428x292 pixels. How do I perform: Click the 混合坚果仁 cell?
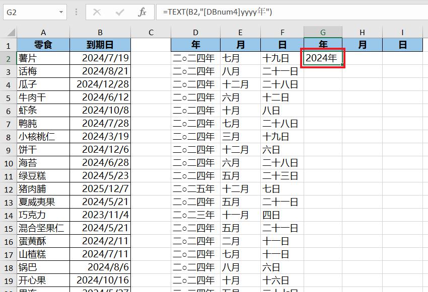[x=43, y=228]
